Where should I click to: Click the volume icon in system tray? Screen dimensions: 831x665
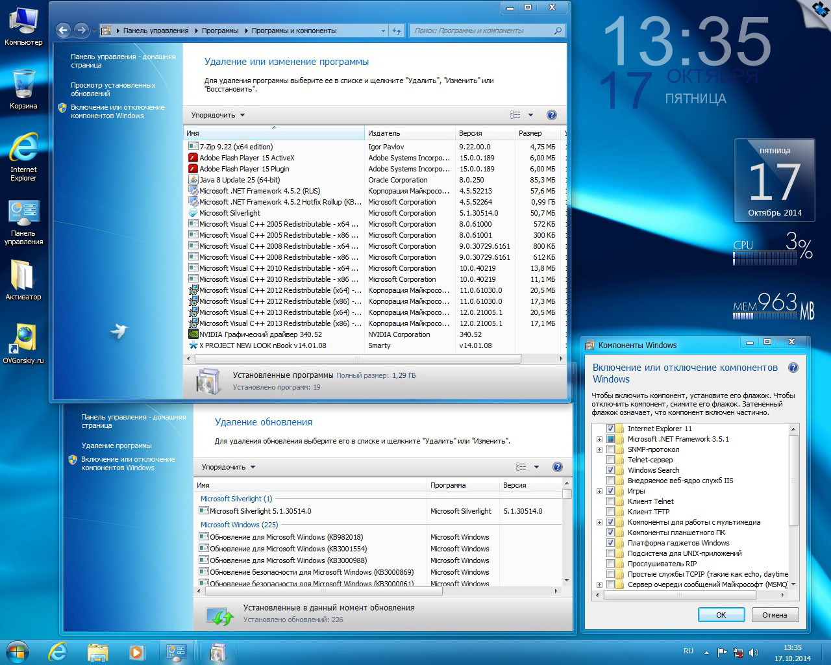(754, 652)
